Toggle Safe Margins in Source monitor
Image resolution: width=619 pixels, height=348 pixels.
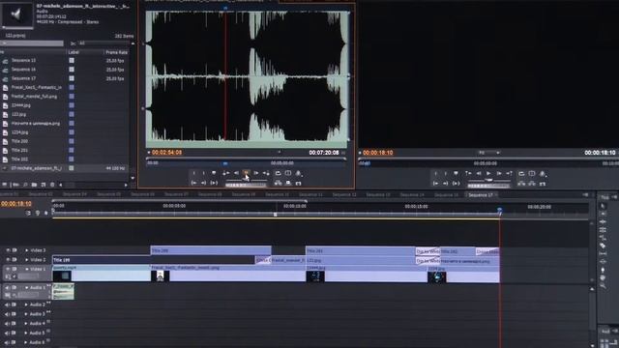[288, 173]
